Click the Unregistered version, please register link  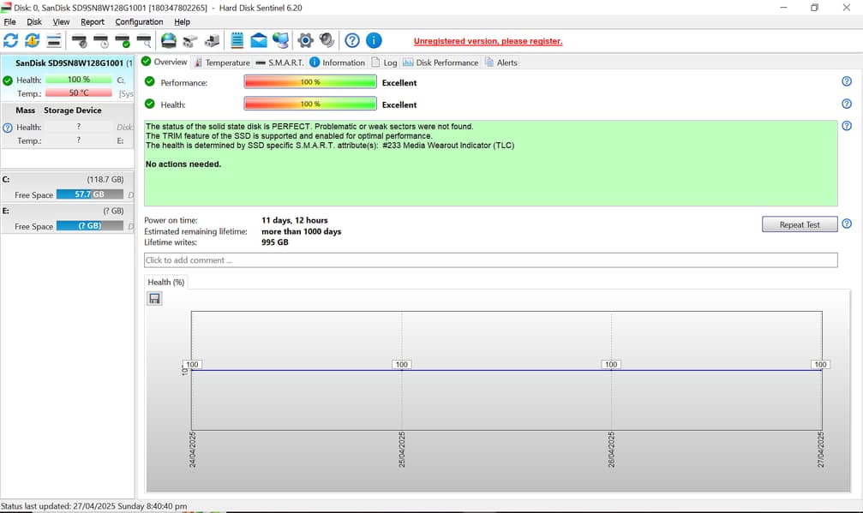(488, 41)
